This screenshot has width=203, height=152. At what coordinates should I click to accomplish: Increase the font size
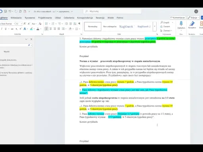[25, 24]
